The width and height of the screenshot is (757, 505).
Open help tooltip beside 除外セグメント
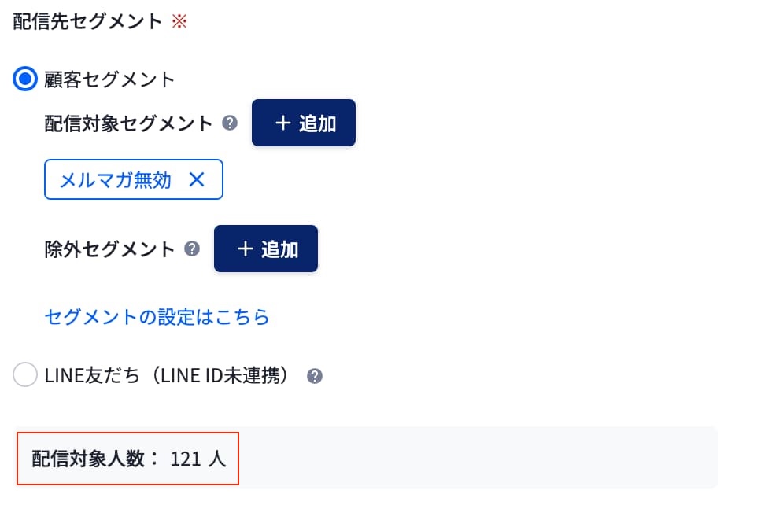192,249
